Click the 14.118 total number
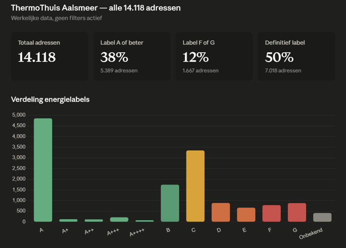 [x=37, y=57]
